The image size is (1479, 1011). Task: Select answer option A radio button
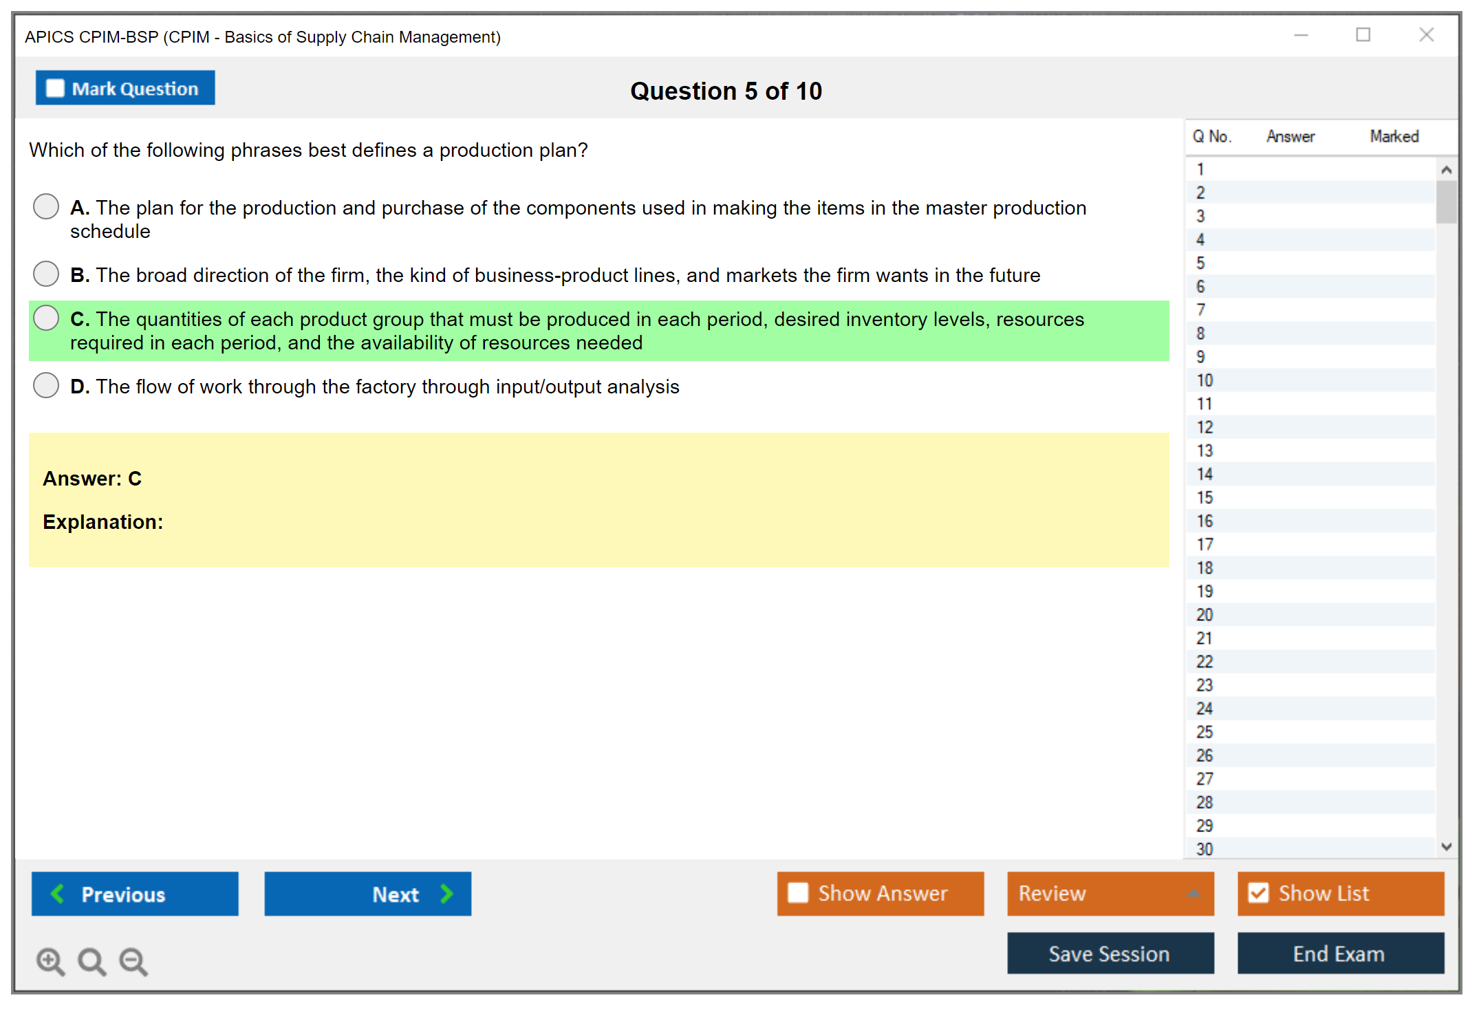[46, 206]
